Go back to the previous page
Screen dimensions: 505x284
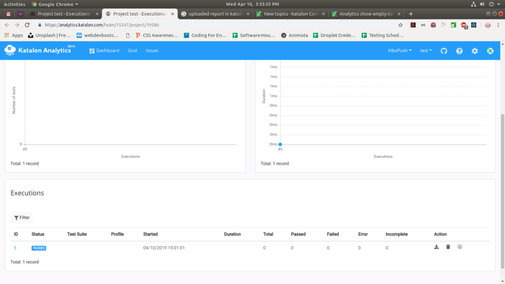pos(7,25)
